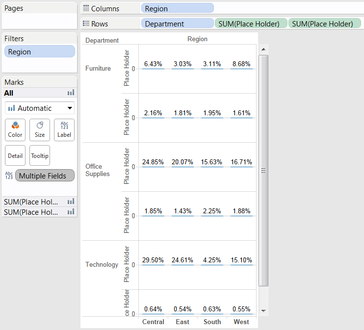Click the Size marks card
This screenshot has width=364, height=330.
point(40,130)
